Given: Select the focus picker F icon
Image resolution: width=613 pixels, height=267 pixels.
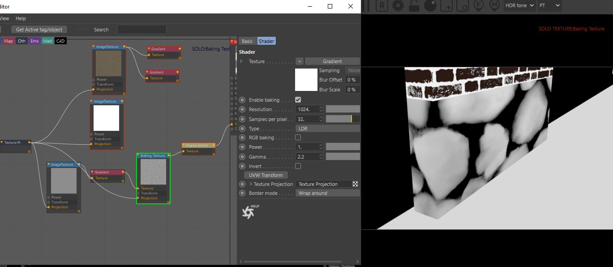Looking at the screenshot, I should (x=479, y=5).
